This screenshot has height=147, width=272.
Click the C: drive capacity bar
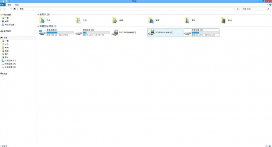pos(60,32)
